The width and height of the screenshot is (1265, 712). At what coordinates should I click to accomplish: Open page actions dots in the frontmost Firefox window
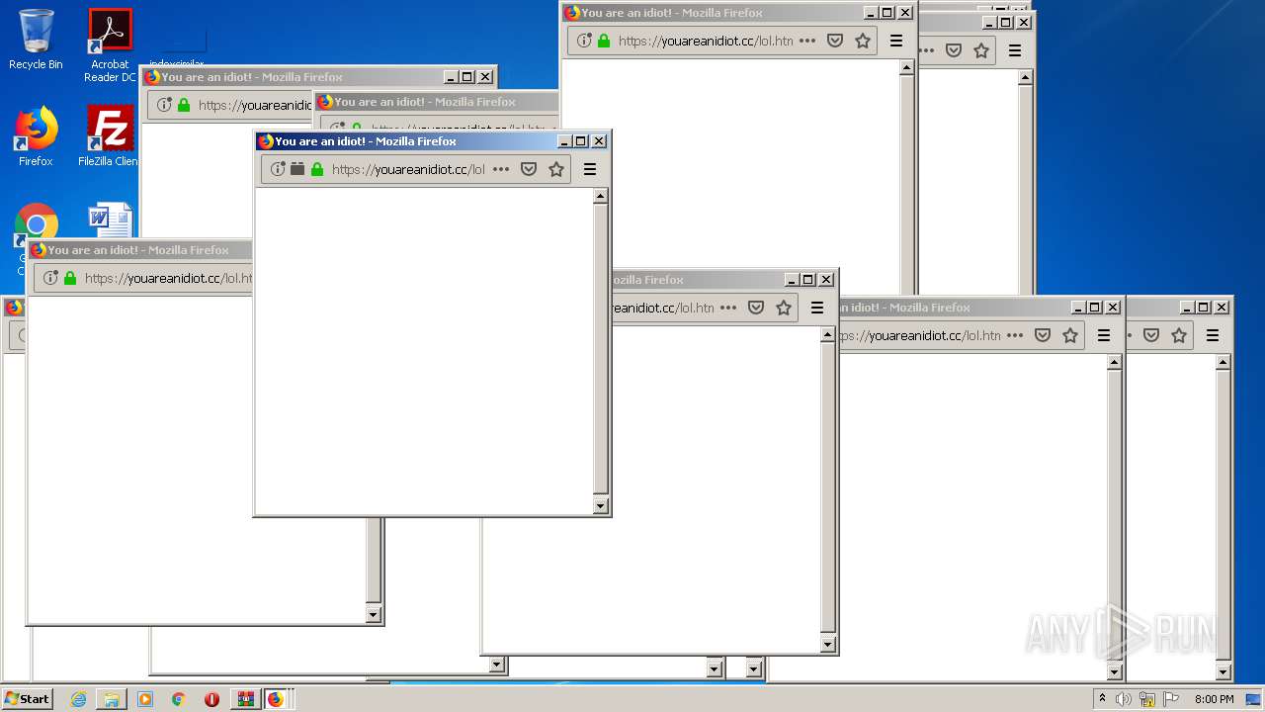coord(501,169)
